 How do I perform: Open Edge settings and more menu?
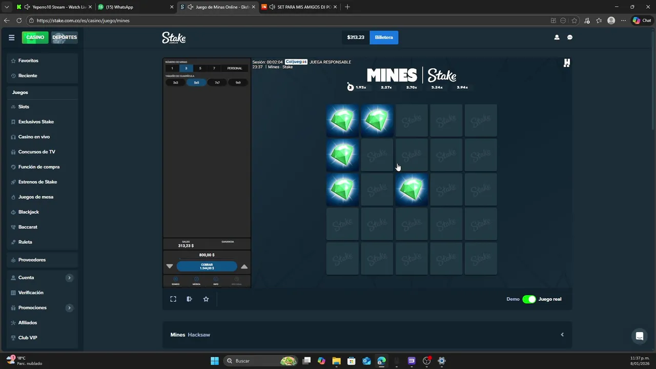click(623, 20)
